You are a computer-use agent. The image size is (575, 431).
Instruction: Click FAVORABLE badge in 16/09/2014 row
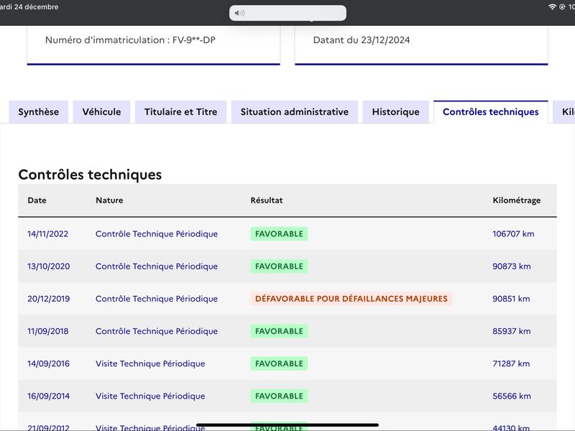(279, 397)
